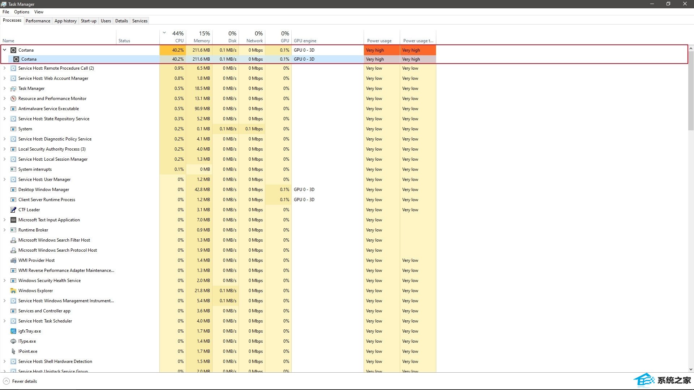This screenshot has width=694, height=390.
Task: Expand Service Host: Web Account Manager
Action: (5, 78)
